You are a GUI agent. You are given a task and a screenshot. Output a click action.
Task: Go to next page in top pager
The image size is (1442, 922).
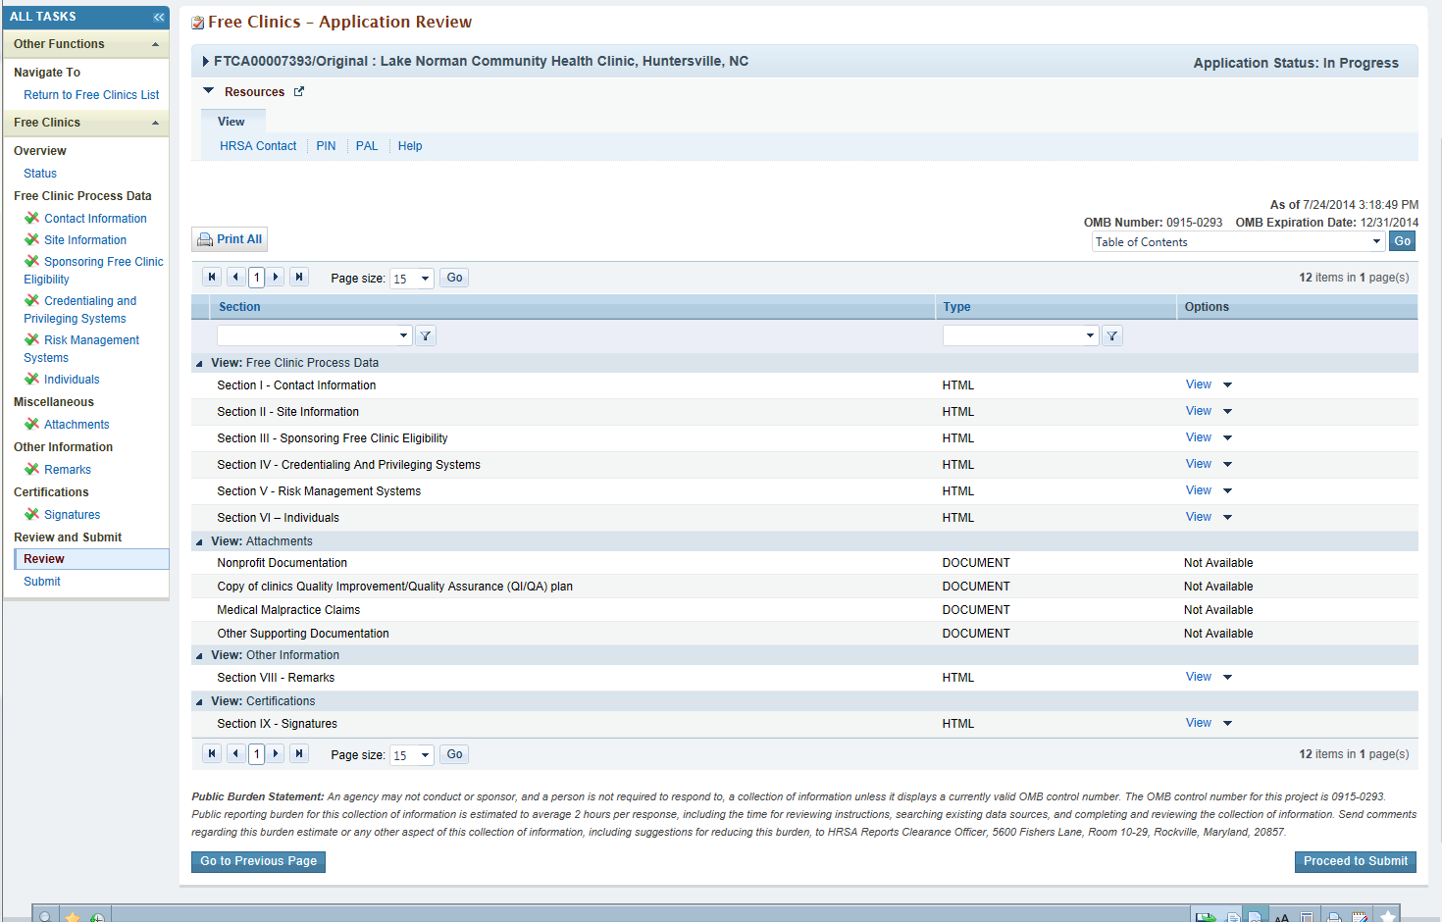[x=276, y=278]
